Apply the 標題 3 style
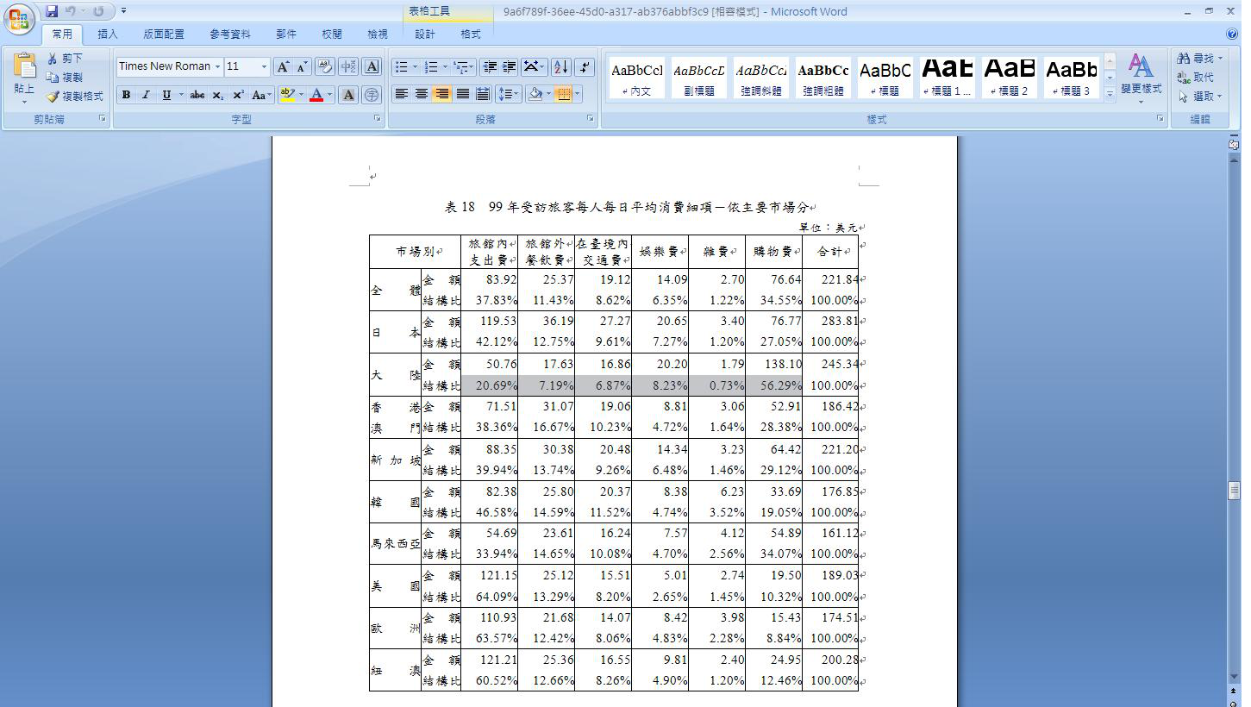 pos(1072,78)
